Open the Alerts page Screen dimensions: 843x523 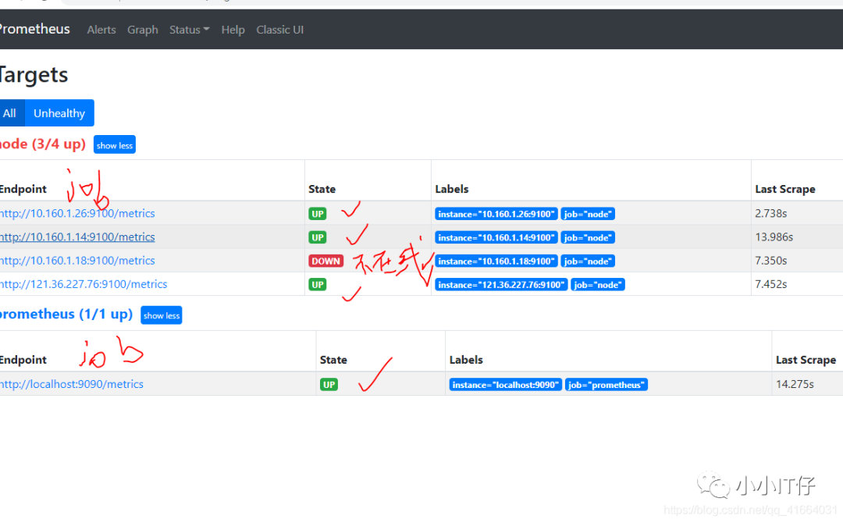coord(101,30)
